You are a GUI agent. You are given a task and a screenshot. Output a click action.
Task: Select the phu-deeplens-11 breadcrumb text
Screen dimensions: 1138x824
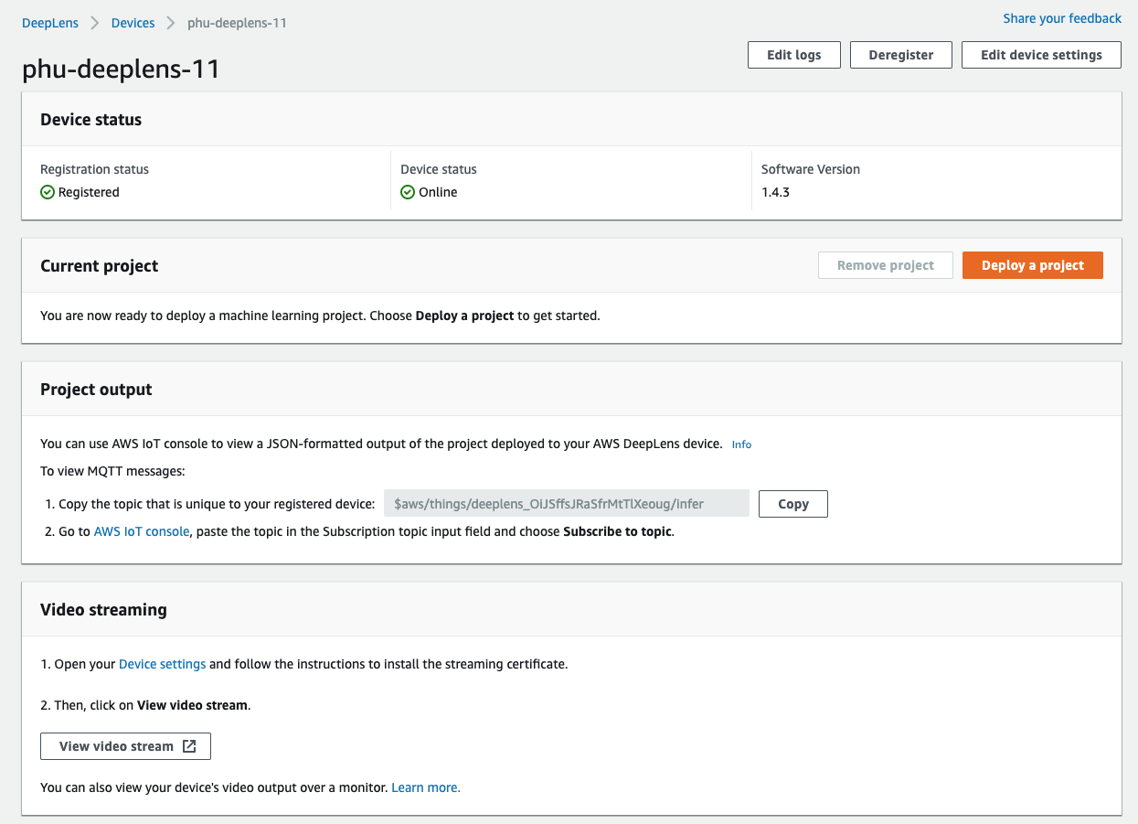(237, 23)
